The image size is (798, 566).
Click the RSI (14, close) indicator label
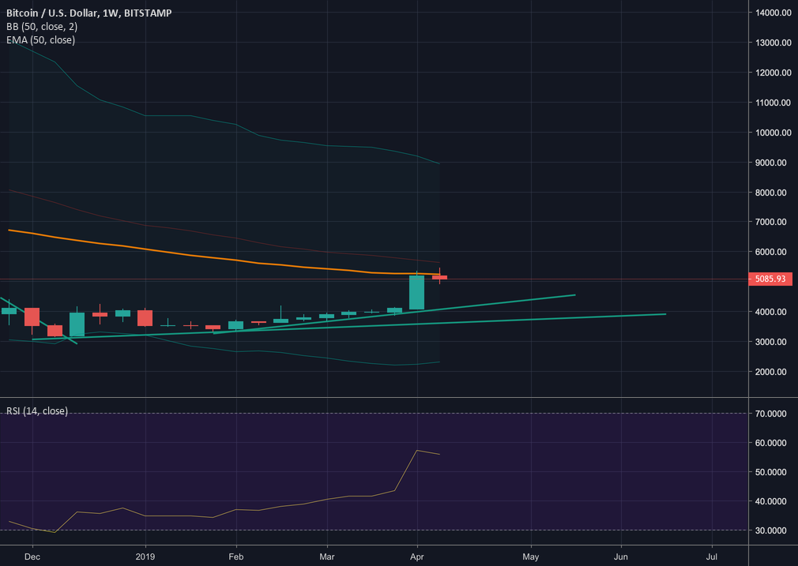37,410
